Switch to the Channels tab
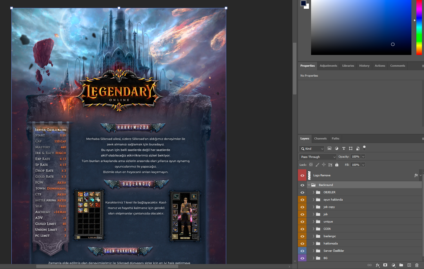Viewport: 424px width, 269px height. point(320,139)
